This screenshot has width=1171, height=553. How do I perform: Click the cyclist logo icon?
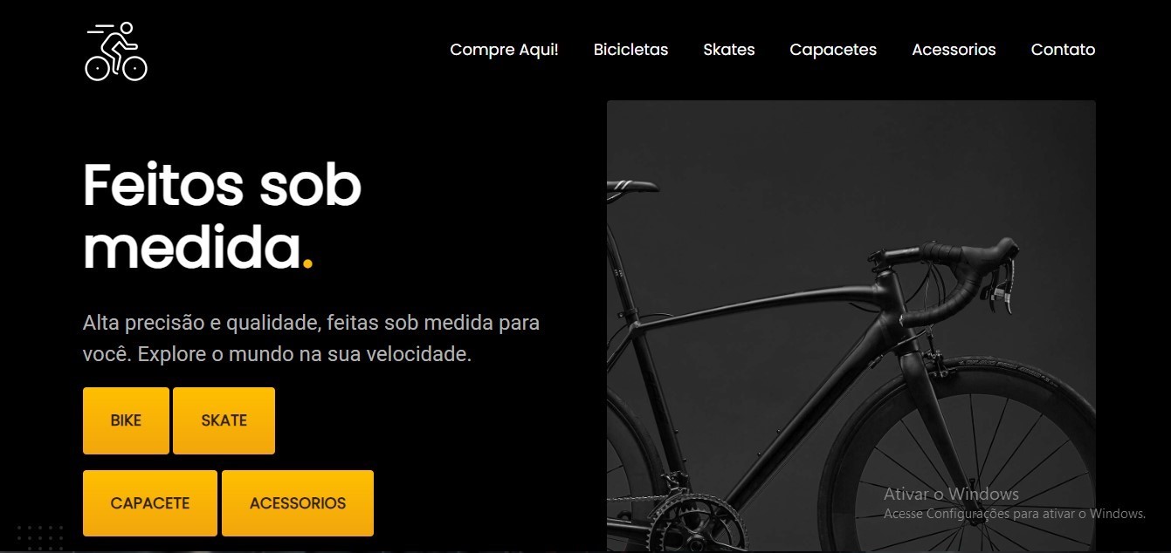116,51
